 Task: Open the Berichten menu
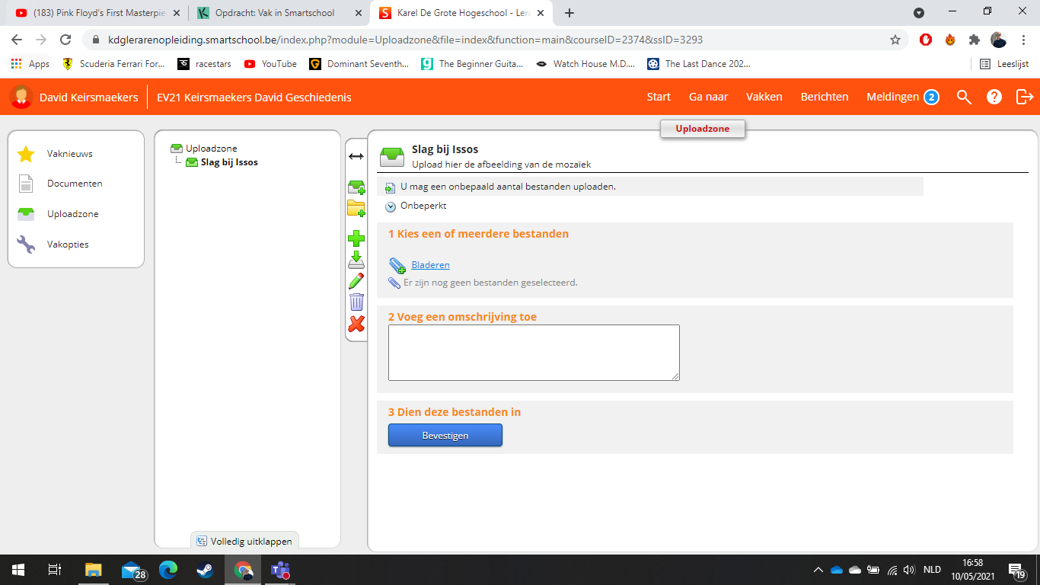click(x=824, y=97)
